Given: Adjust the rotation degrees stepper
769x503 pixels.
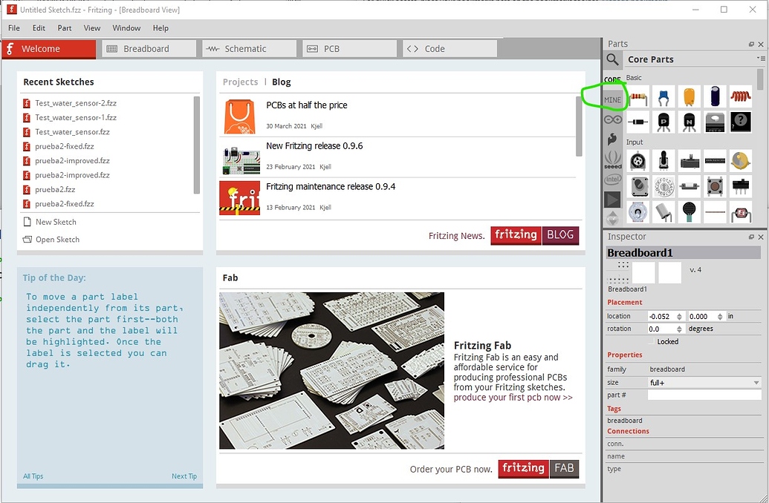Looking at the screenshot, I should (679, 329).
